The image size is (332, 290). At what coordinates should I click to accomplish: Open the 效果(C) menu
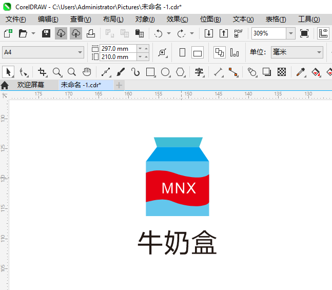(177, 20)
